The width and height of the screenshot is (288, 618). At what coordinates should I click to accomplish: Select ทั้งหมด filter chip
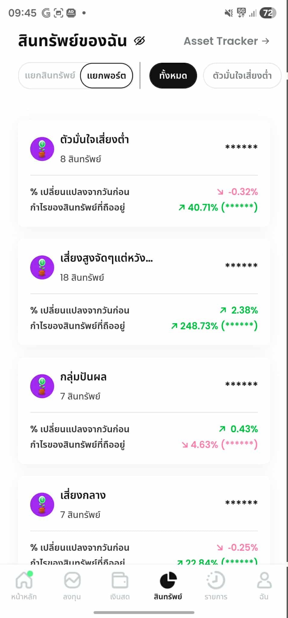pos(173,76)
